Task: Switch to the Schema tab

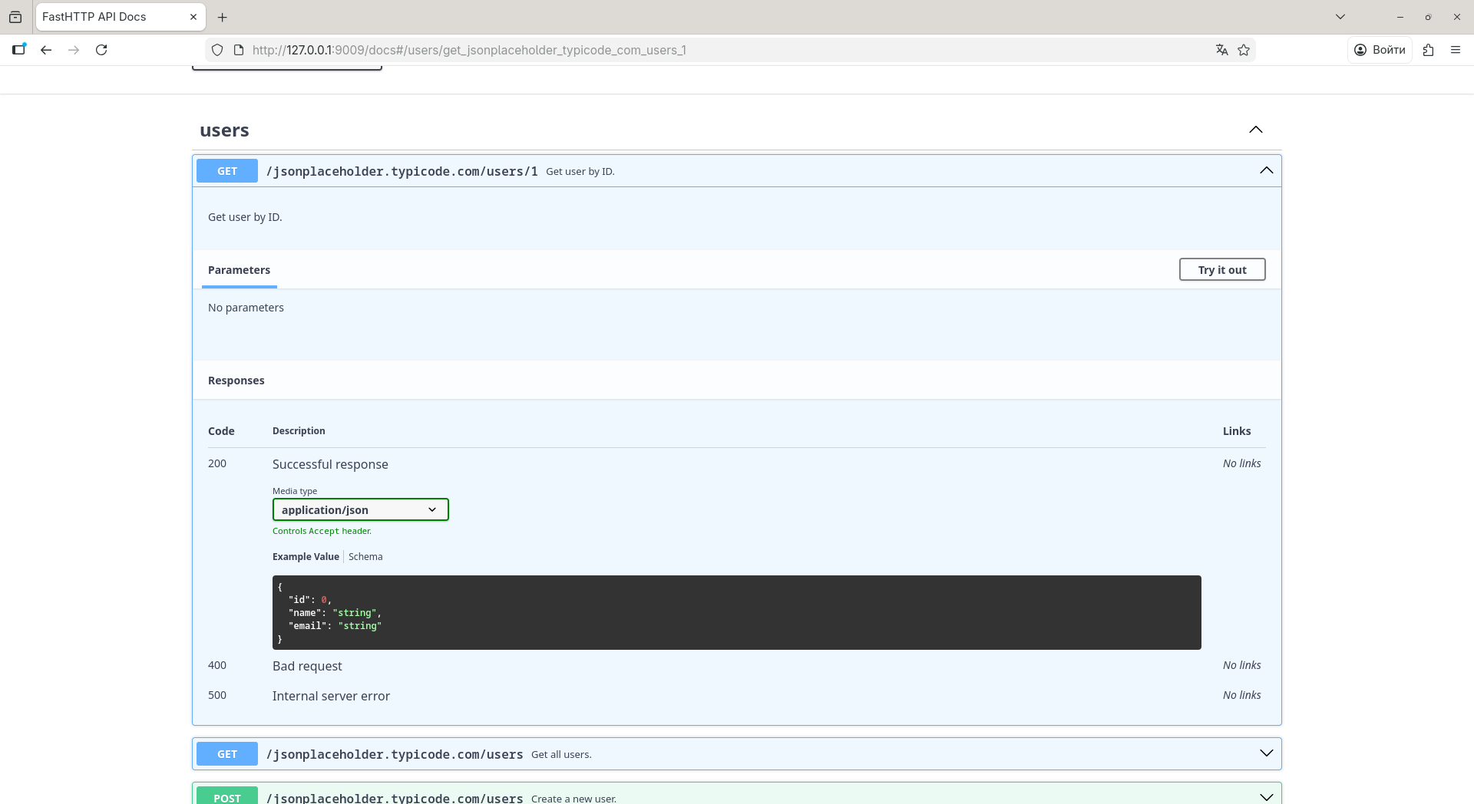Action: 365,557
